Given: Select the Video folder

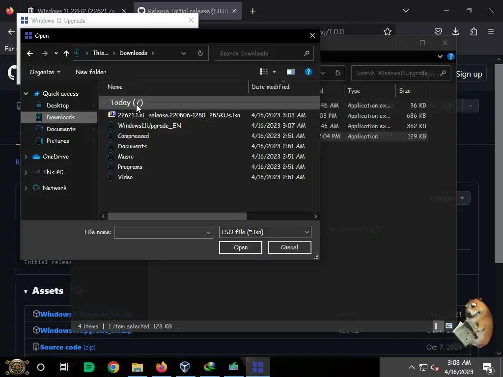Looking at the screenshot, I should [125, 177].
